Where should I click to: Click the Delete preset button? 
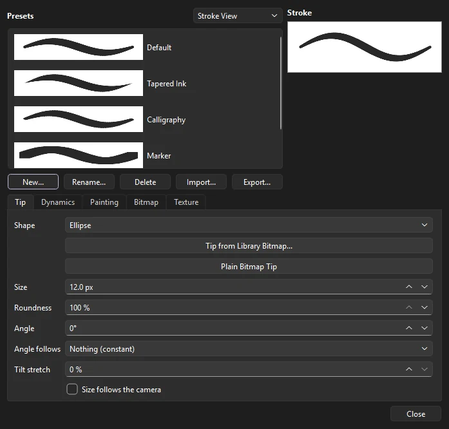click(145, 182)
